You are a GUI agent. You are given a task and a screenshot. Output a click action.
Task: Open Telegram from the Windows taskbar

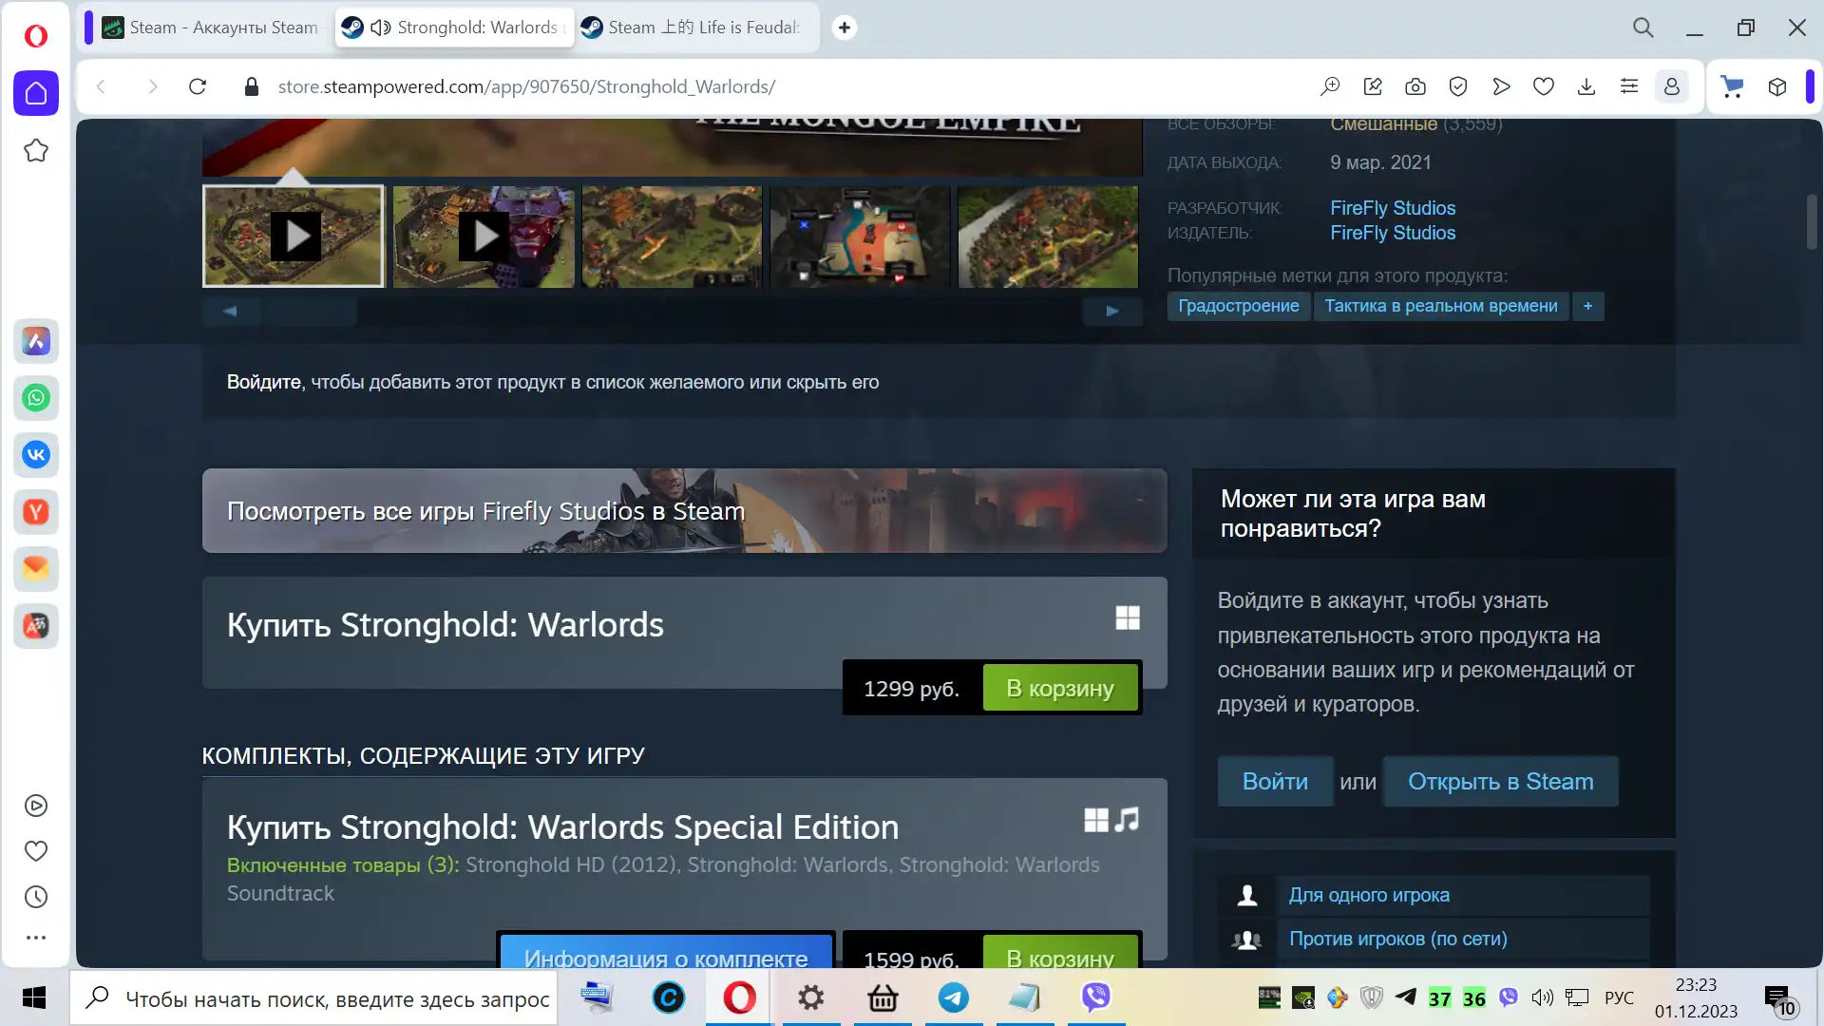coord(954,997)
